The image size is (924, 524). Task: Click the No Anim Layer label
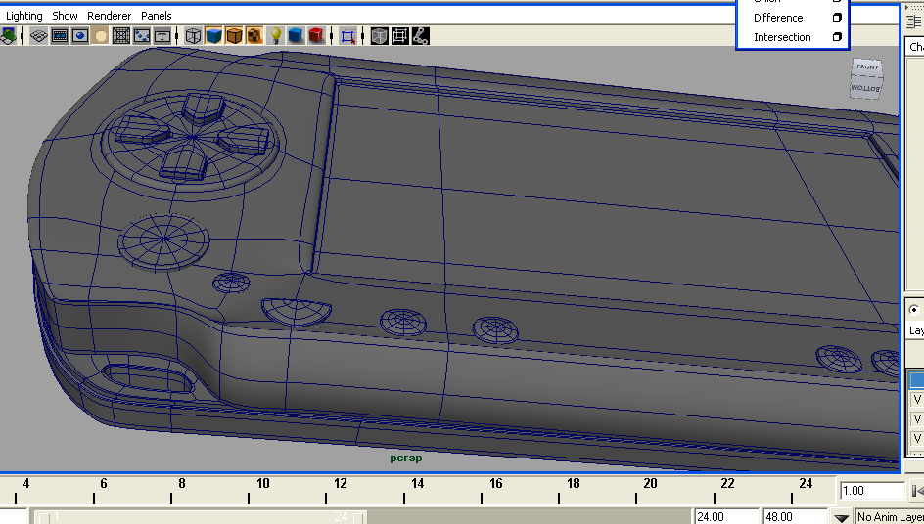(890, 517)
